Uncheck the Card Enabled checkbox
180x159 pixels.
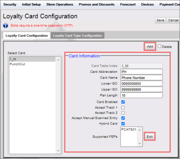(x=123, y=102)
